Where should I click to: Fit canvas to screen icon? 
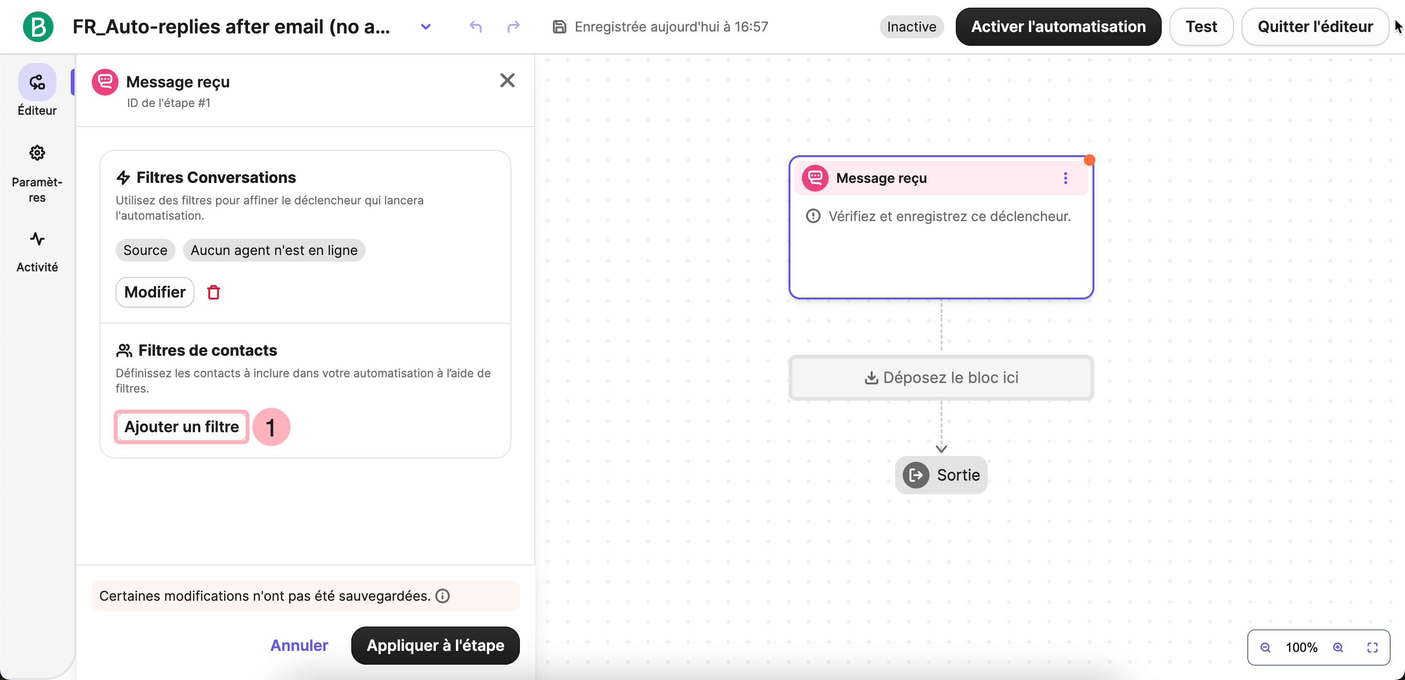pos(1373,648)
